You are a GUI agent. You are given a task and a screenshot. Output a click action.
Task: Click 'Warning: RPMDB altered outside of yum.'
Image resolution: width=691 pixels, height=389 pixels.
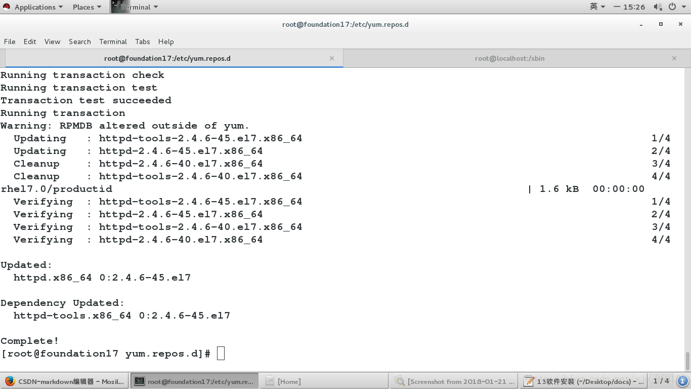click(125, 126)
